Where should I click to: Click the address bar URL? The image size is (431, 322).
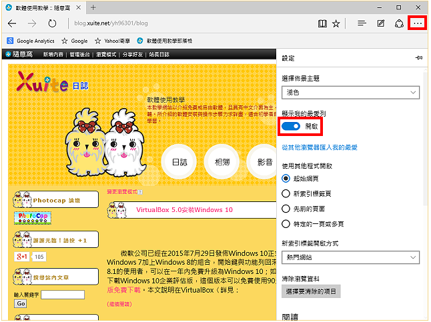[x=111, y=23]
